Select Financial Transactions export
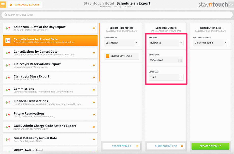This screenshot has width=234, height=154. click(x=50, y=102)
